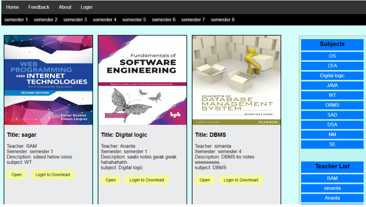Select SAD in the Subjects list
The height and width of the screenshot is (207, 366).
[x=332, y=115]
